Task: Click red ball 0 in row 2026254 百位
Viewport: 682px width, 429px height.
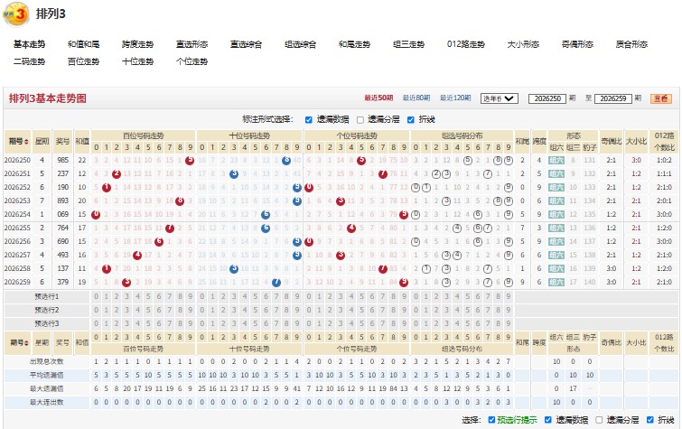Action: tap(96, 215)
